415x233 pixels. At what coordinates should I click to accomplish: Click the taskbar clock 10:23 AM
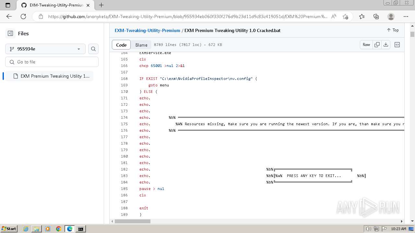398,229
